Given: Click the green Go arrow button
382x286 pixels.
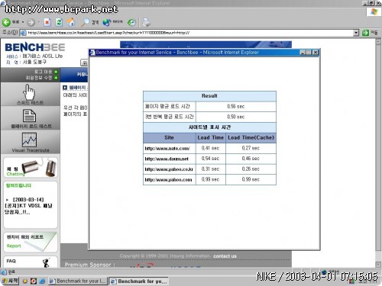Looking at the screenshot, I should [x=365, y=33].
